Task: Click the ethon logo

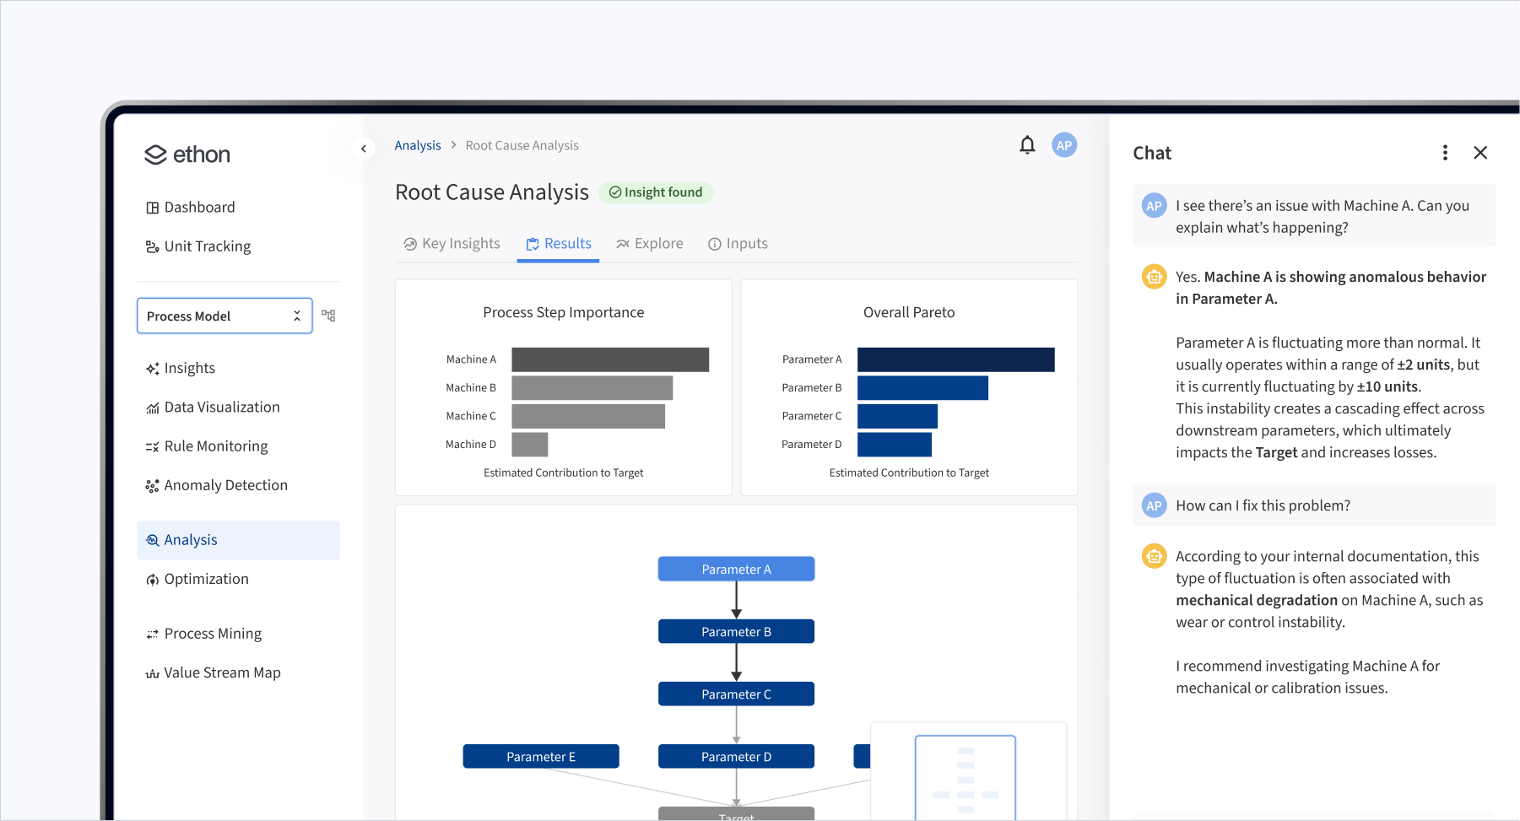Action: 187,154
